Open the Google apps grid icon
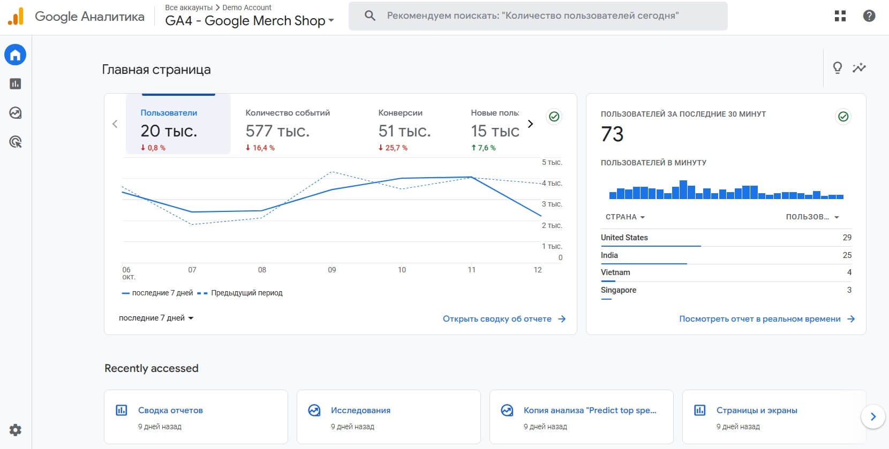 840,16
